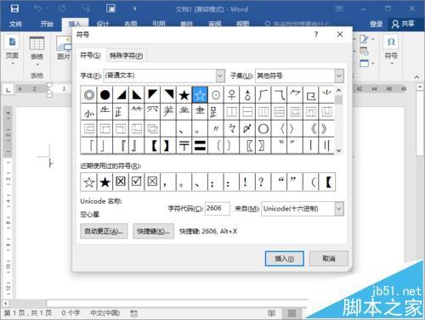Switch to the 特殊字符(P) tab
Screen dimensions: 425x320
[x=127, y=56]
